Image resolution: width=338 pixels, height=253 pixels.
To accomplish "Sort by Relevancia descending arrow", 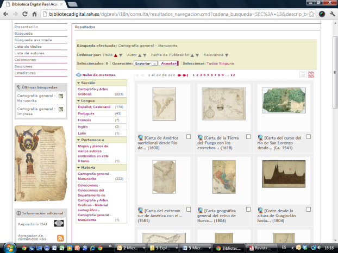I will pos(227,55).
